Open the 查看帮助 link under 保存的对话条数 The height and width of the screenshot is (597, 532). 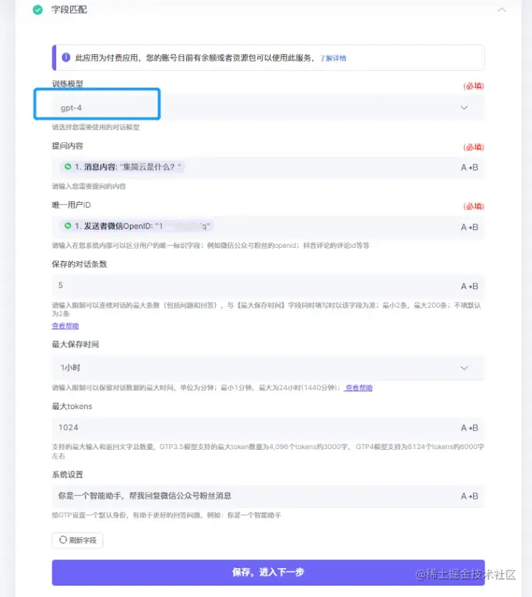click(66, 326)
